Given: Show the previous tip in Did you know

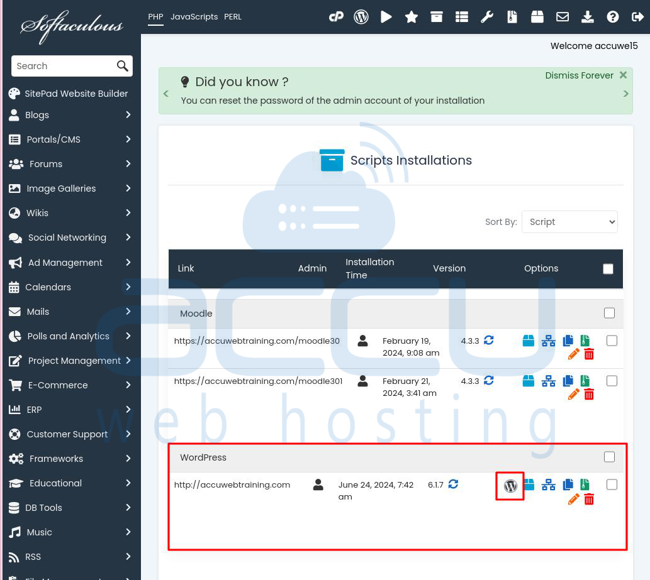Looking at the screenshot, I should [x=166, y=94].
